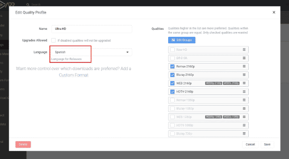The image size is (289, 159).
Task: Click the HDTV-2160p quality name
Action: click(x=185, y=92)
